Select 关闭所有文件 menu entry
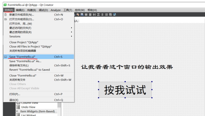205x116 pixels. pos(39,80)
